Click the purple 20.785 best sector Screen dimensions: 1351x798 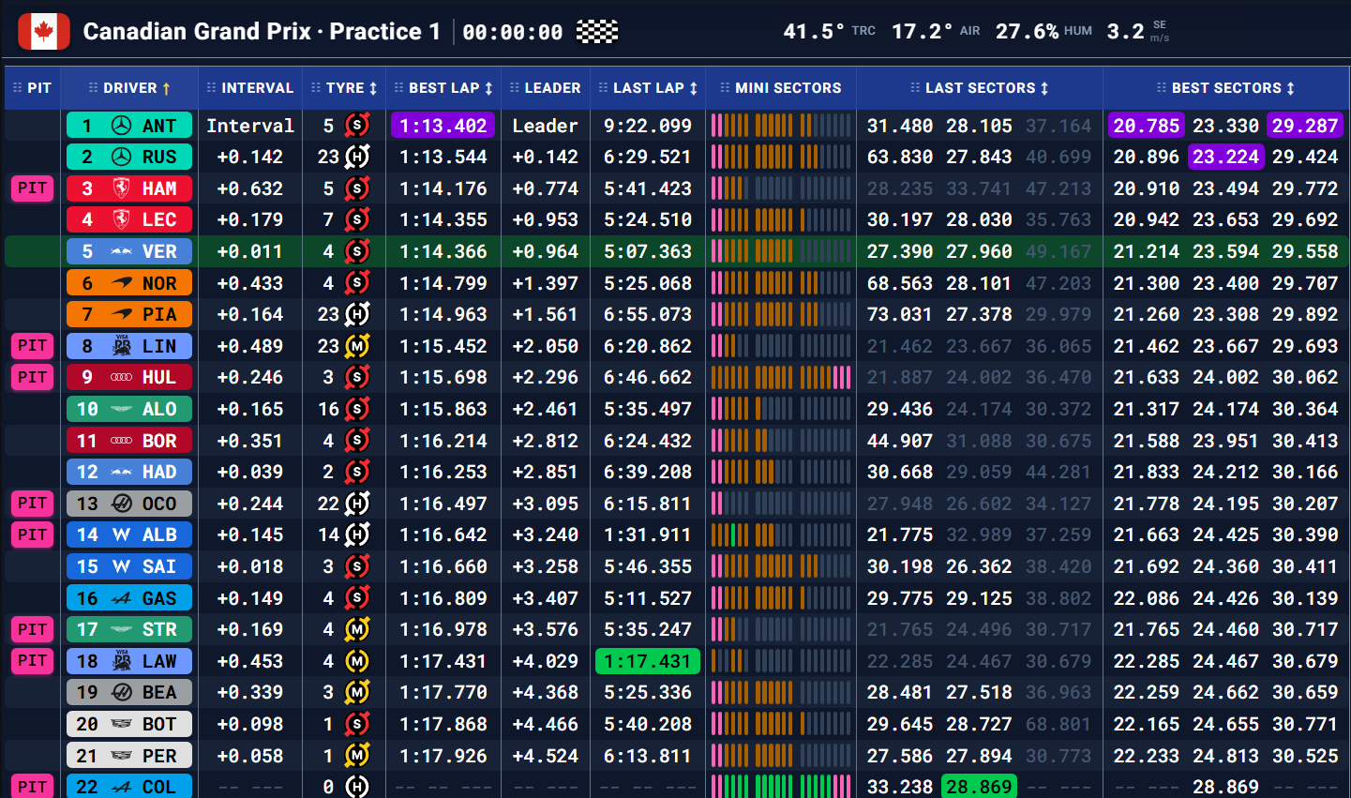point(1147,126)
